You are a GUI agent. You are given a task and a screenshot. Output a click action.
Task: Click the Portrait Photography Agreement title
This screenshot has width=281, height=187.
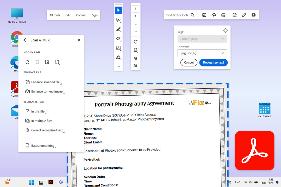point(134,104)
